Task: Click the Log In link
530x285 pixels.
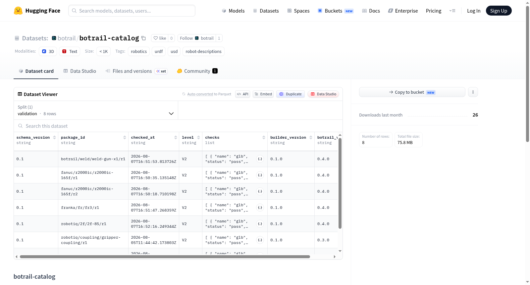Action: click(474, 11)
